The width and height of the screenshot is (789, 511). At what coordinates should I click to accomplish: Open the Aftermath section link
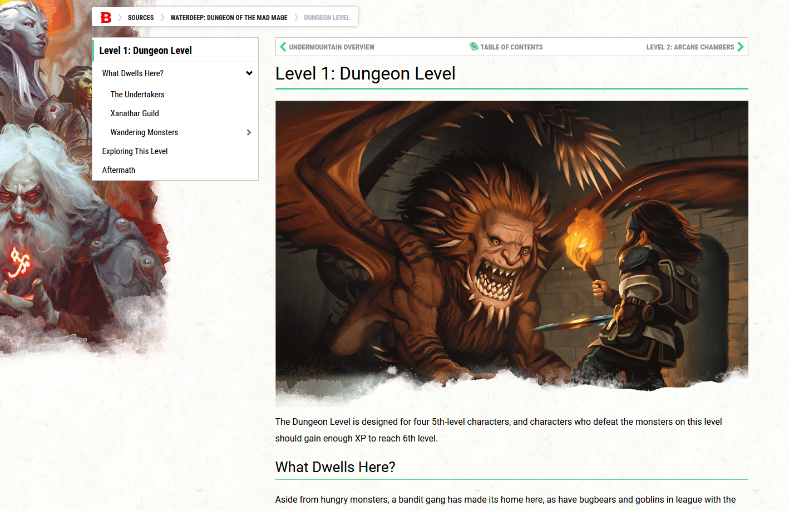click(x=119, y=170)
